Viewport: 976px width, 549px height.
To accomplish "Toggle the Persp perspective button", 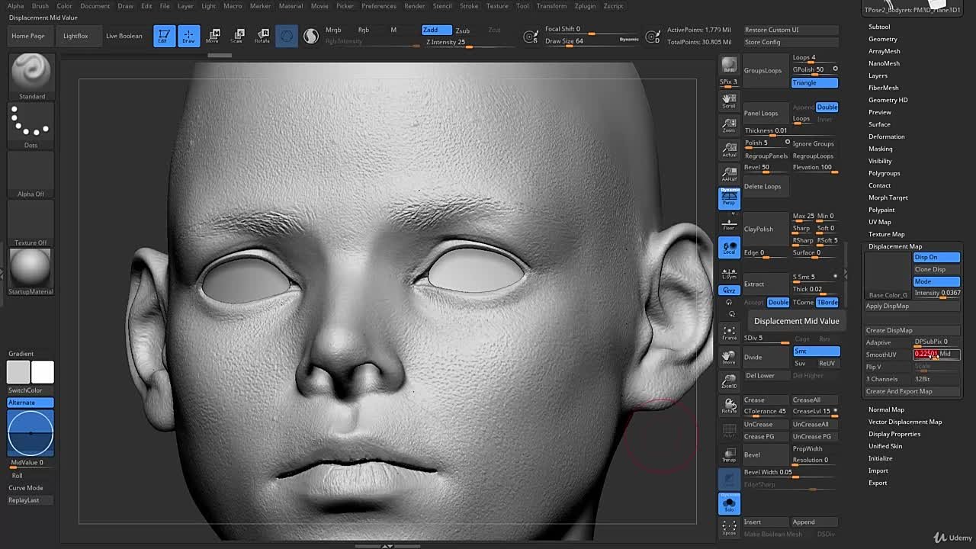I will (x=729, y=198).
